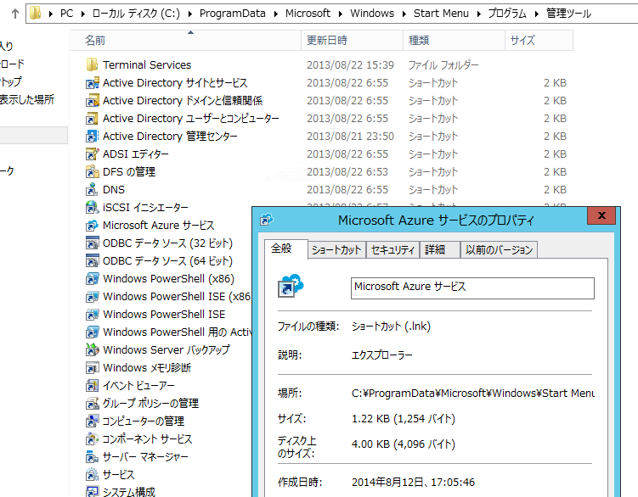Switch to the 詳細 tab
Viewport: 638px width, 497px height.
click(x=439, y=250)
